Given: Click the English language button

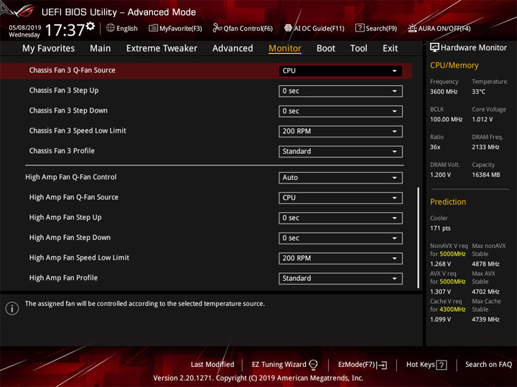Looking at the screenshot, I should pyautogui.click(x=126, y=29).
